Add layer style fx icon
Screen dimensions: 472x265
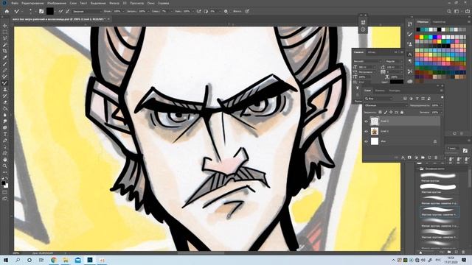[403, 158]
